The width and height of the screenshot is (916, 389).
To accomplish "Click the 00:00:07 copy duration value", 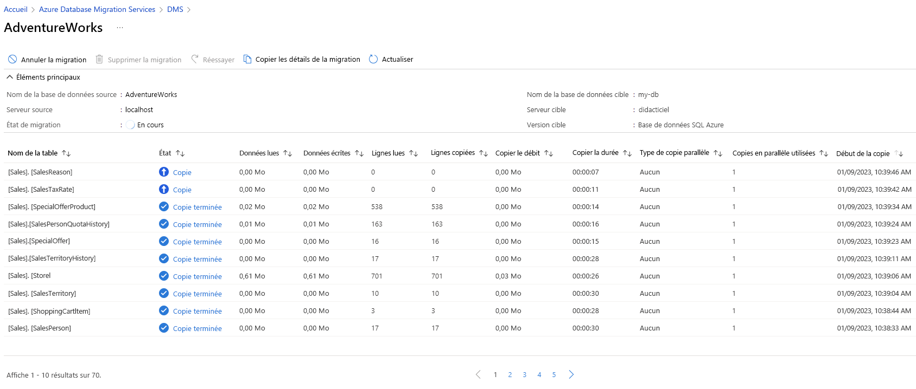I will (x=586, y=172).
